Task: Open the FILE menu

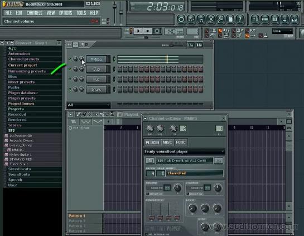Action: coord(8,13)
